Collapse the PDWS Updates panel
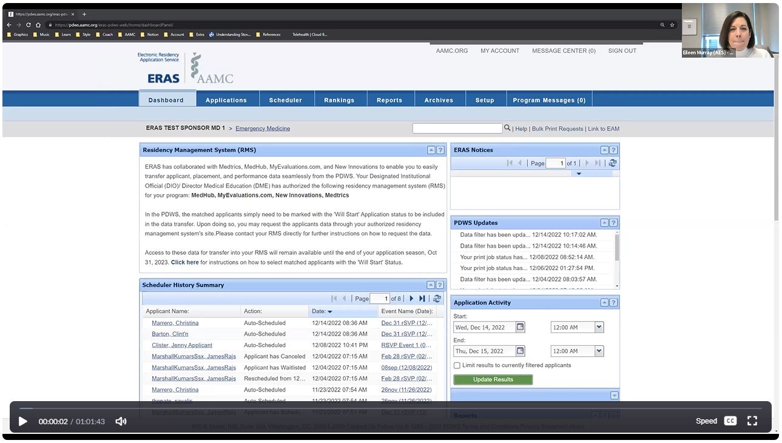The height and width of the screenshot is (443, 782). (604, 223)
